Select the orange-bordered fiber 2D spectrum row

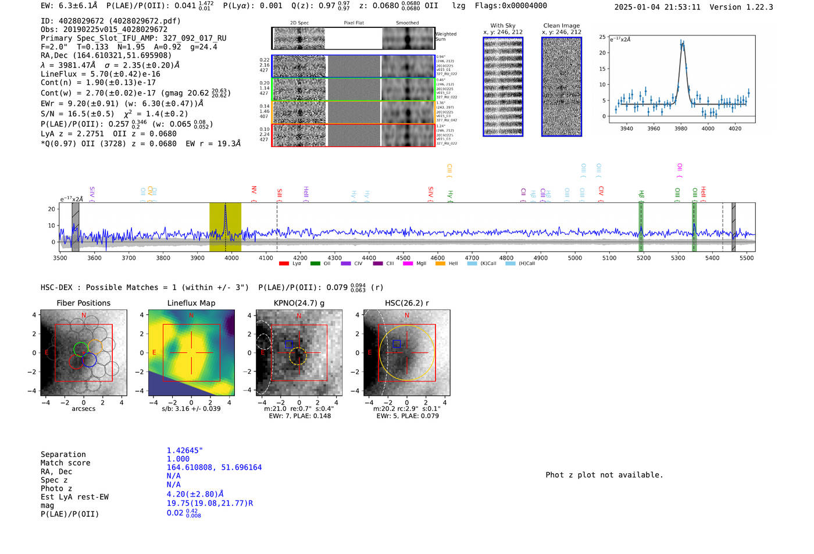coord(353,112)
